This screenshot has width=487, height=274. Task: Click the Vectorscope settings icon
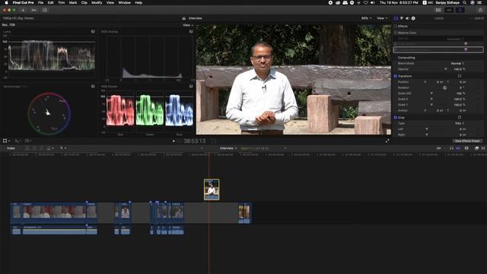[93, 86]
